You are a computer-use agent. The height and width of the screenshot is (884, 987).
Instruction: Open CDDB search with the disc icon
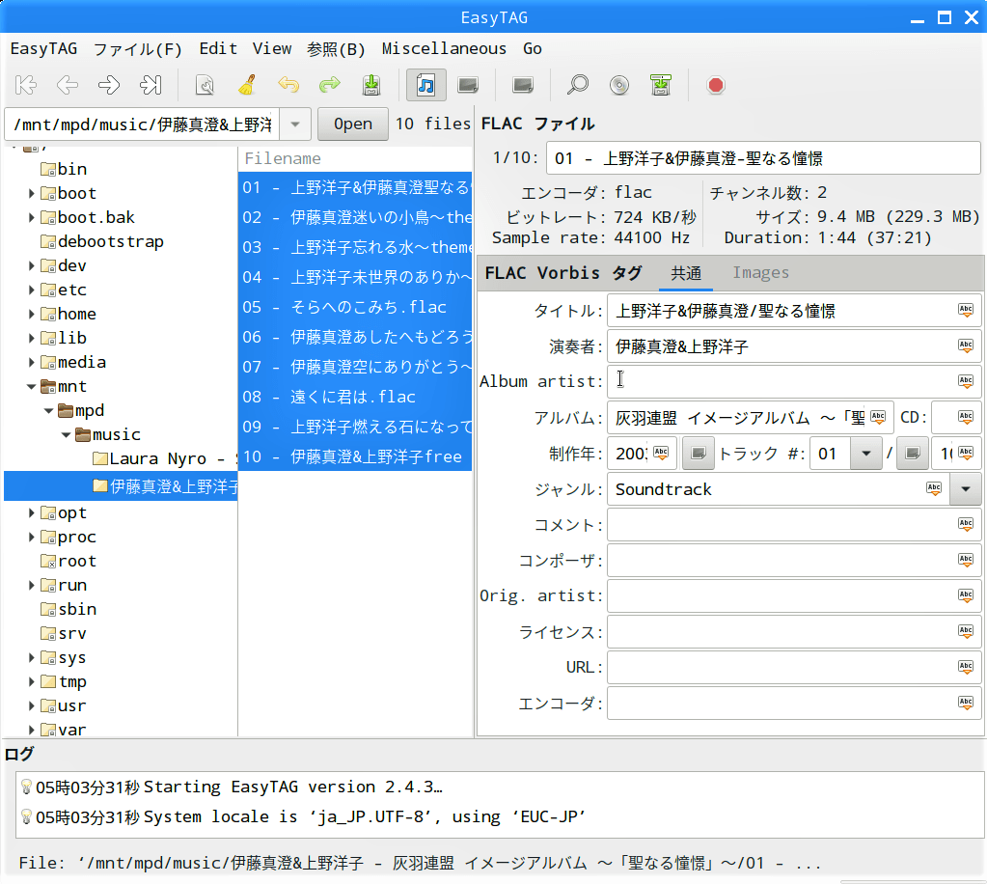pyautogui.click(x=619, y=85)
